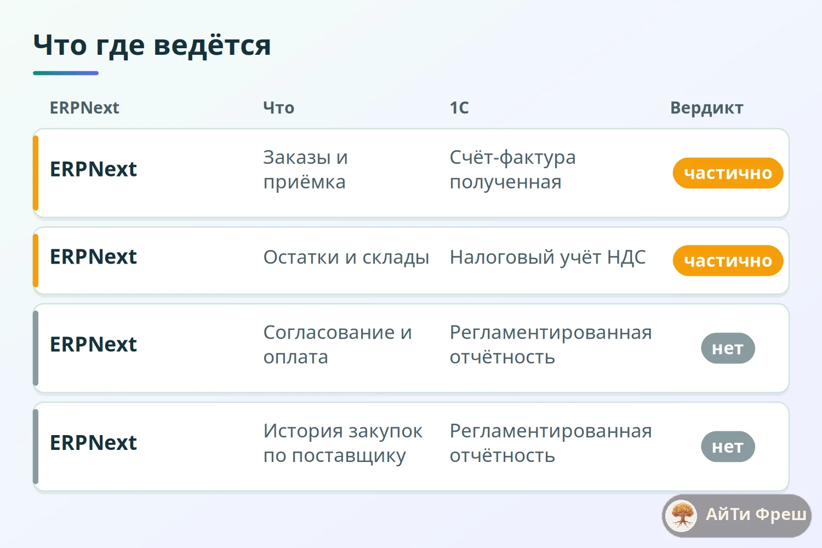Click "Регламентированная отчётность" in История закупок row
The width and height of the screenshot is (822, 548).
(x=551, y=443)
